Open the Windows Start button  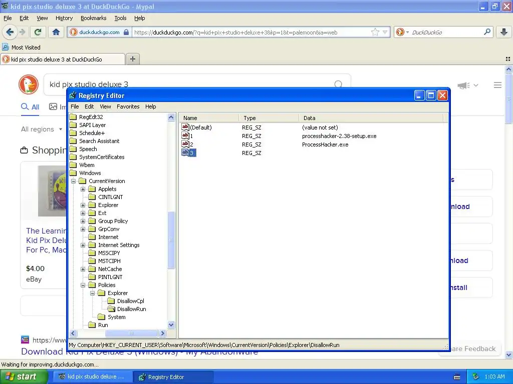tap(24, 376)
